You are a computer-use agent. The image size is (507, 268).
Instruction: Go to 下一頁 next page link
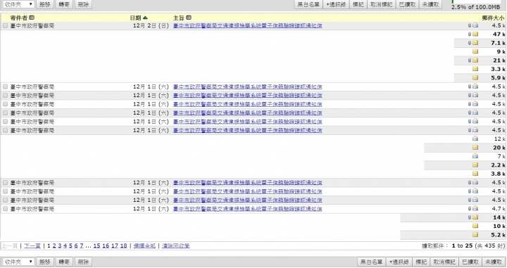[x=32, y=245]
